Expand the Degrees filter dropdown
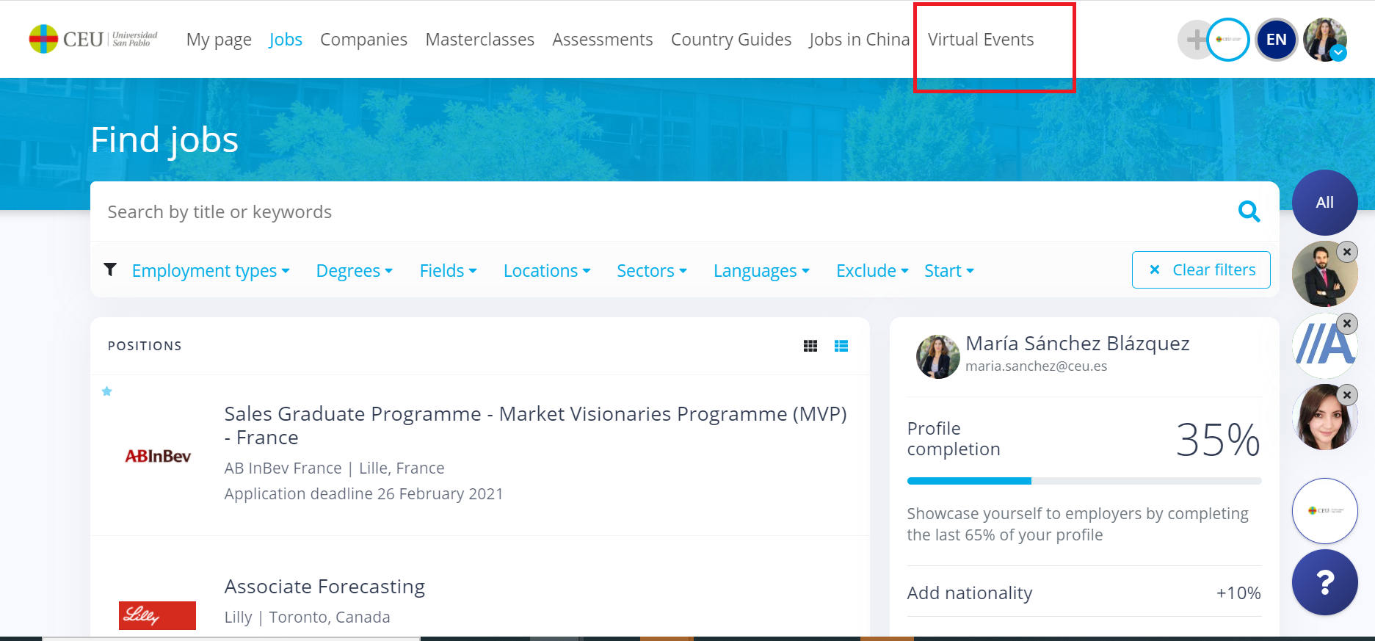The image size is (1375, 641). (x=355, y=271)
